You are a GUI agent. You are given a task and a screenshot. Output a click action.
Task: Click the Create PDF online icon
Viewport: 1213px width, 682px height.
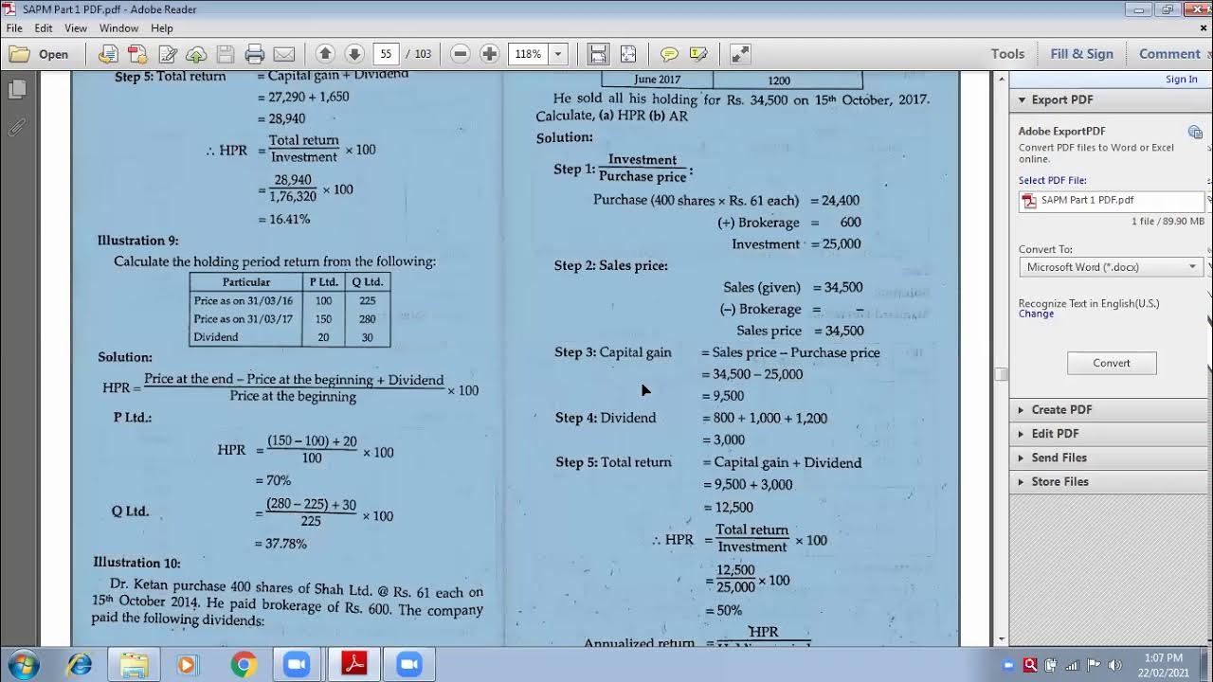pyautogui.click(x=137, y=54)
